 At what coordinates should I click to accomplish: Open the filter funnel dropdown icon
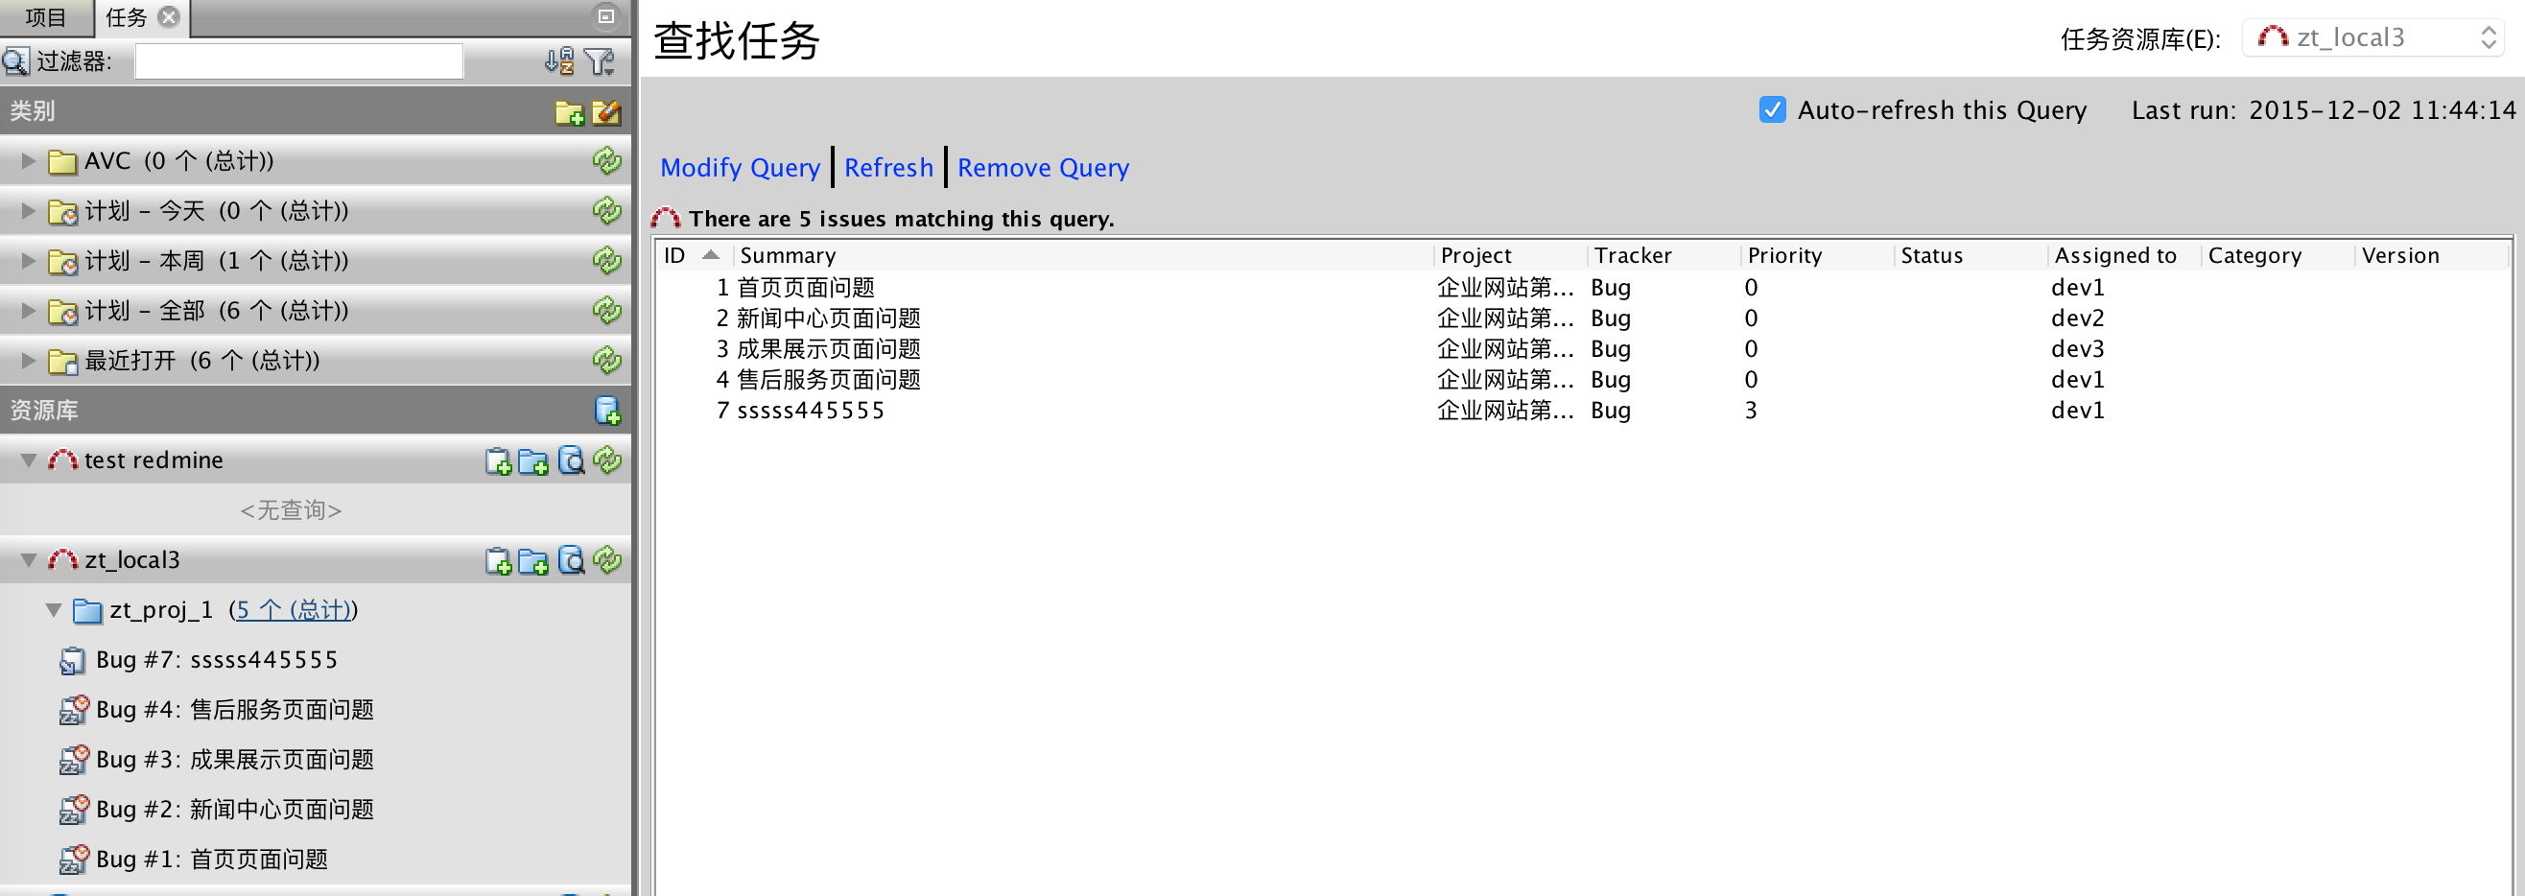click(x=600, y=61)
